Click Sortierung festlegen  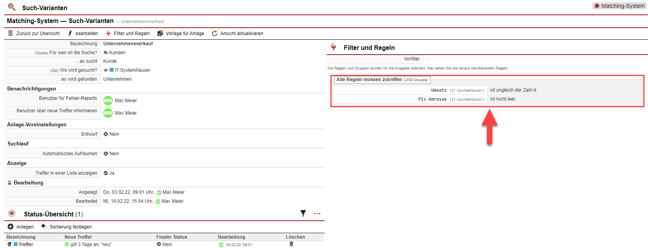[x=71, y=227]
